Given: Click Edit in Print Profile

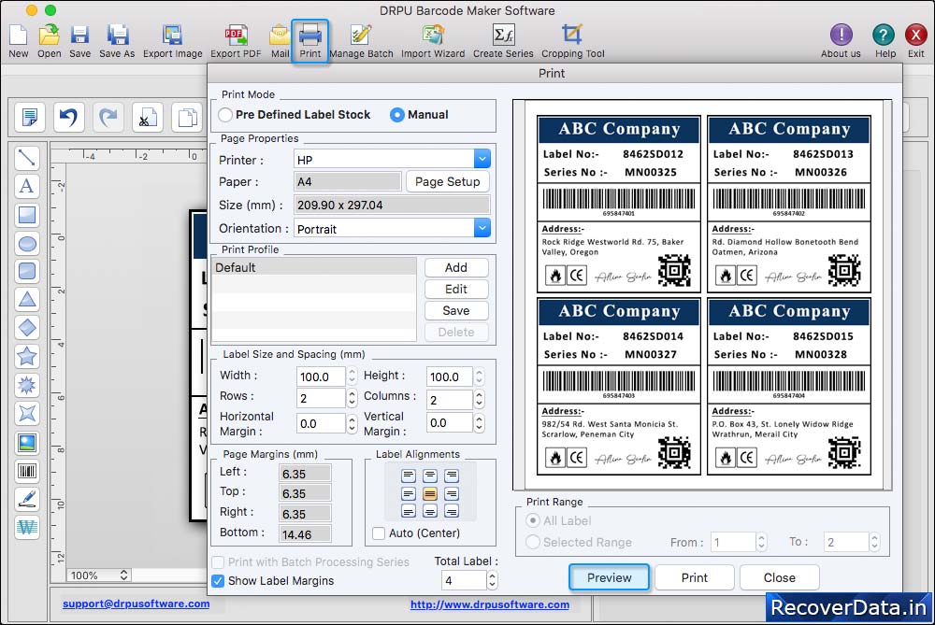Looking at the screenshot, I should click(x=456, y=289).
